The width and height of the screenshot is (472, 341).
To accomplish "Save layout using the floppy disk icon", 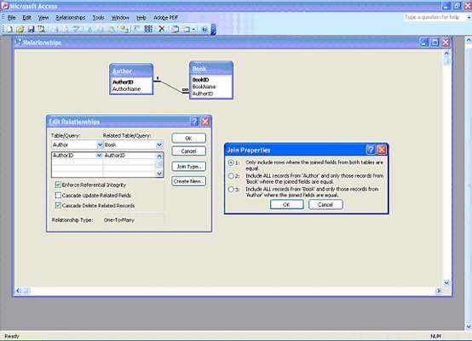I will coord(31,29).
